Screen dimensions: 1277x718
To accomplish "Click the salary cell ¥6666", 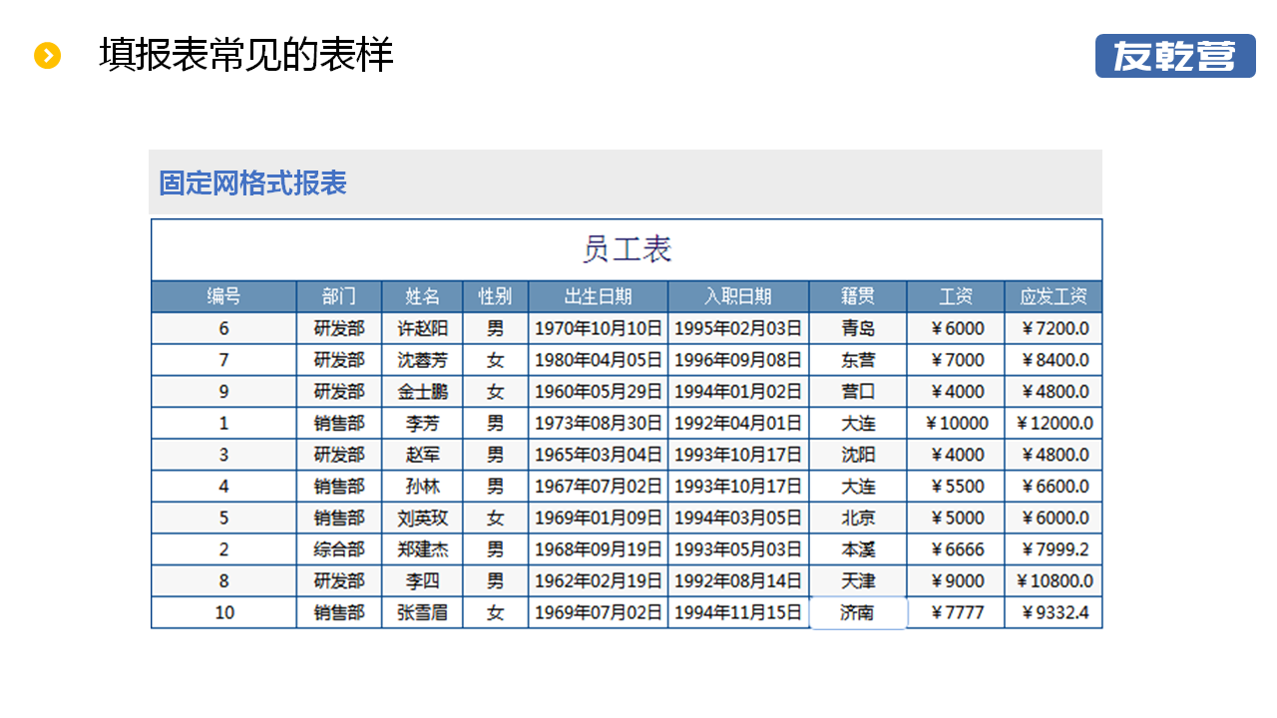I will click(956, 549).
